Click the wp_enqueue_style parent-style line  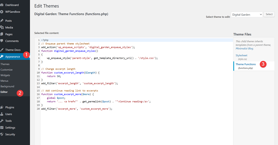(x=102, y=58)
